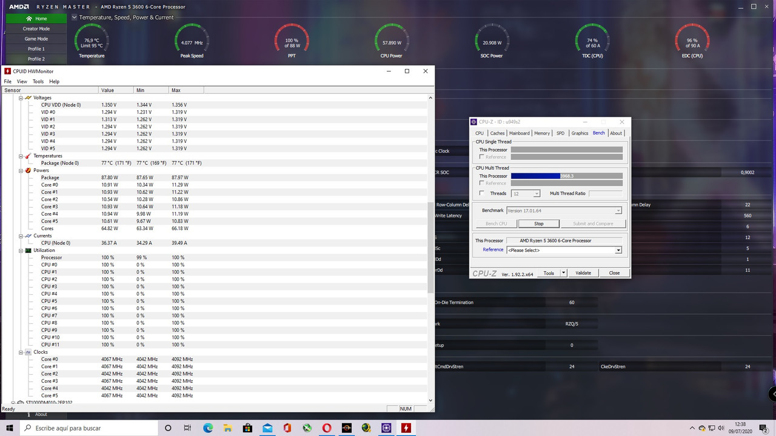Viewport: 776px width, 436px height.
Task: Collapse the Voltages group in HWMonitor
Action: 21,97
